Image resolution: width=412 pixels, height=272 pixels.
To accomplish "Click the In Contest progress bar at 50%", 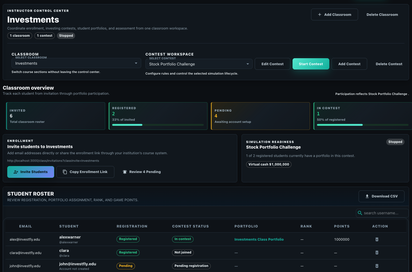I will (x=363, y=125).
